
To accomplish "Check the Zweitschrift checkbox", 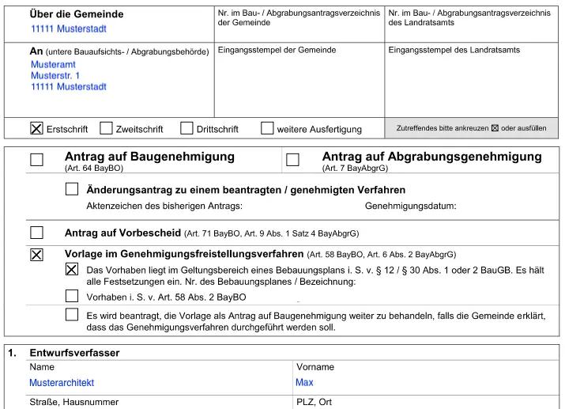I will [106, 128].
